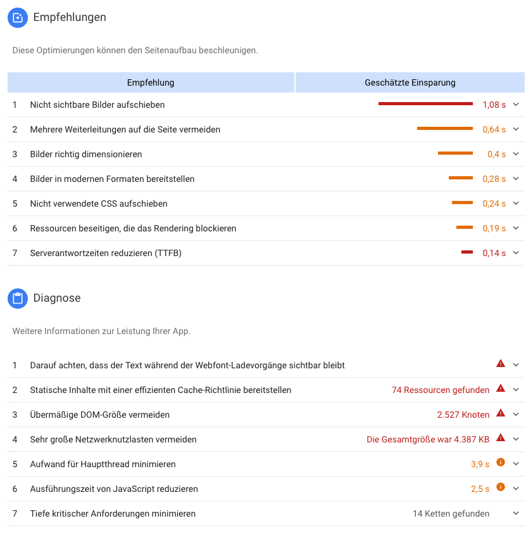Click Nicht verwendete CSS aufschieben row

pyautogui.click(x=266, y=203)
